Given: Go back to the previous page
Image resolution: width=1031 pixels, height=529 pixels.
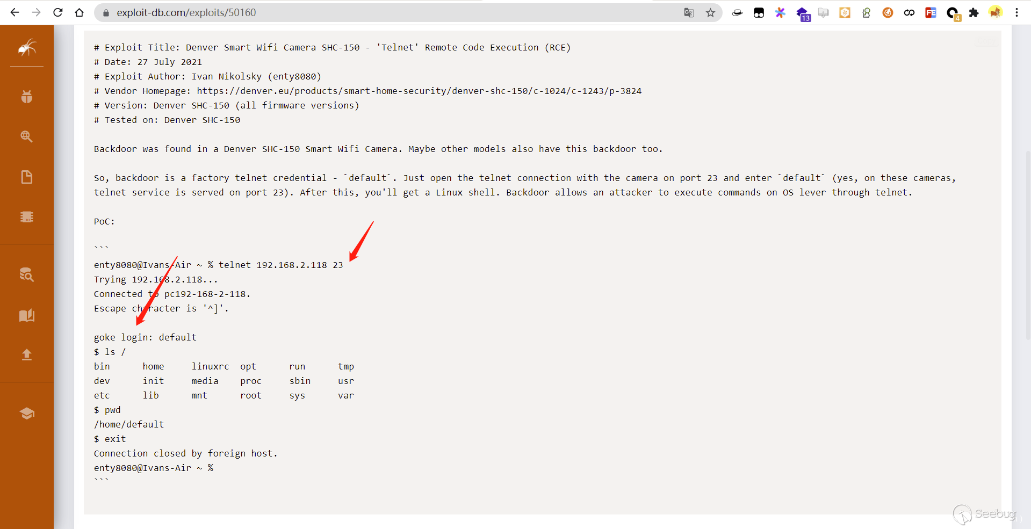Looking at the screenshot, I should pyautogui.click(x=15, y=12).
